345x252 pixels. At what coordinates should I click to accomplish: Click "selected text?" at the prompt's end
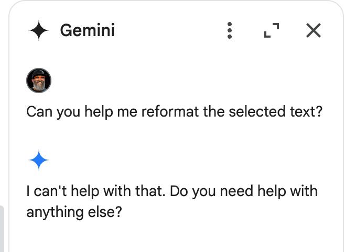[275, 111]
